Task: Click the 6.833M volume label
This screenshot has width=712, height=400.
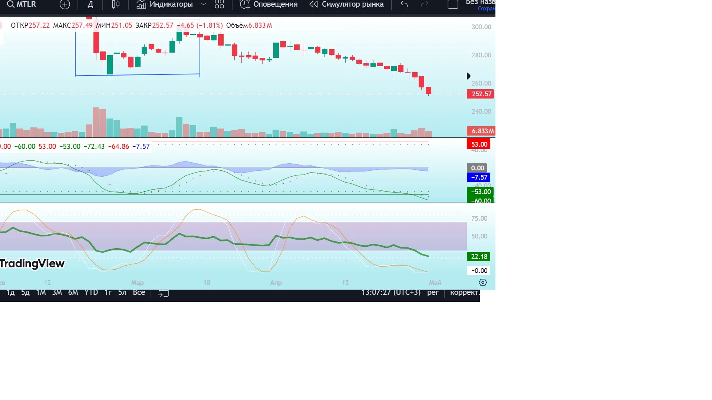Action: pos(481,131)
